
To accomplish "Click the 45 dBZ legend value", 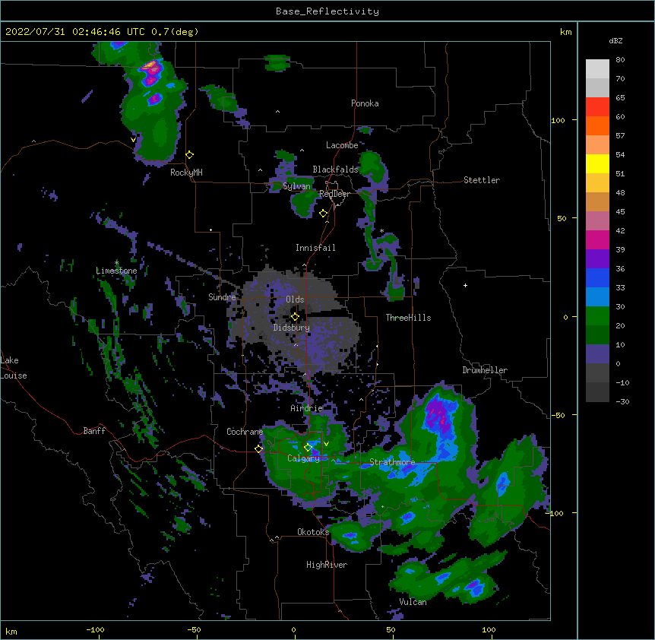I will point(620,212).
